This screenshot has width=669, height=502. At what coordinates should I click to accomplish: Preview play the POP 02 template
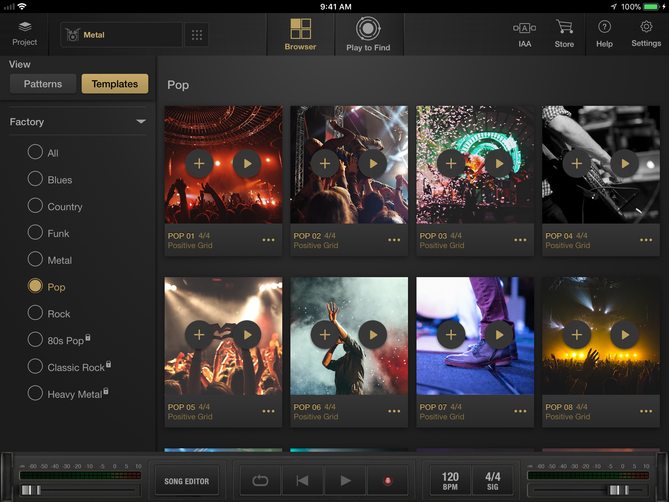pyautogui.click(x=373, y=163)
